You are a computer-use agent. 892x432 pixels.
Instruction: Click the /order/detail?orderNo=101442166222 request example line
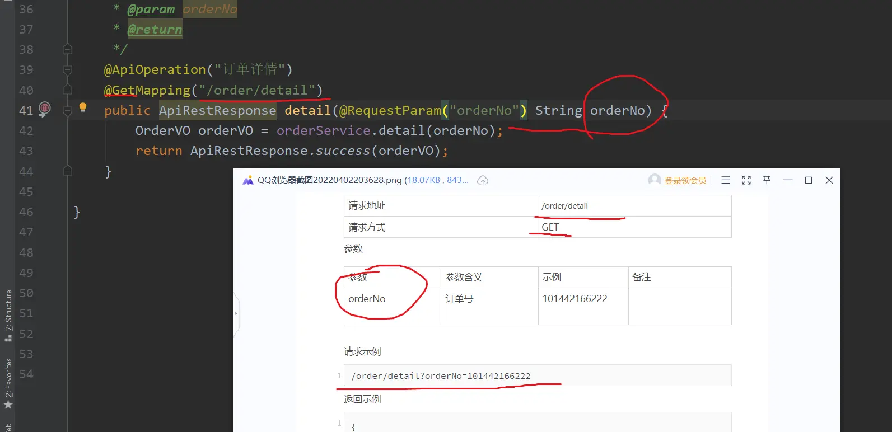coord(538,375)
